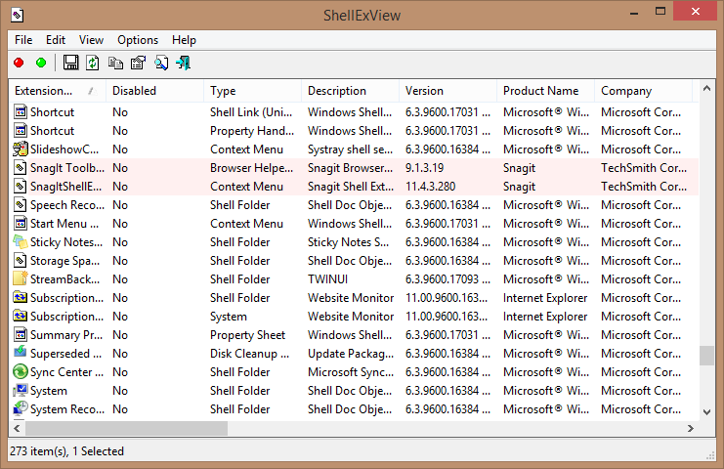The width and height of the screenshot is (724, 469).
Task: Sort by the Description column header
Action: pos(350,91)
